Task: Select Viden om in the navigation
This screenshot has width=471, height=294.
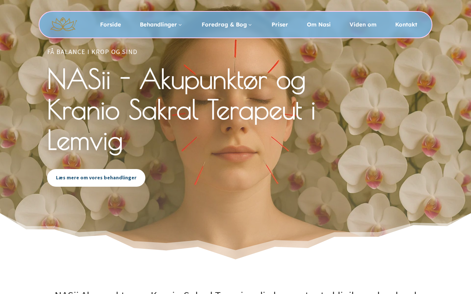Action: point(363,25)
